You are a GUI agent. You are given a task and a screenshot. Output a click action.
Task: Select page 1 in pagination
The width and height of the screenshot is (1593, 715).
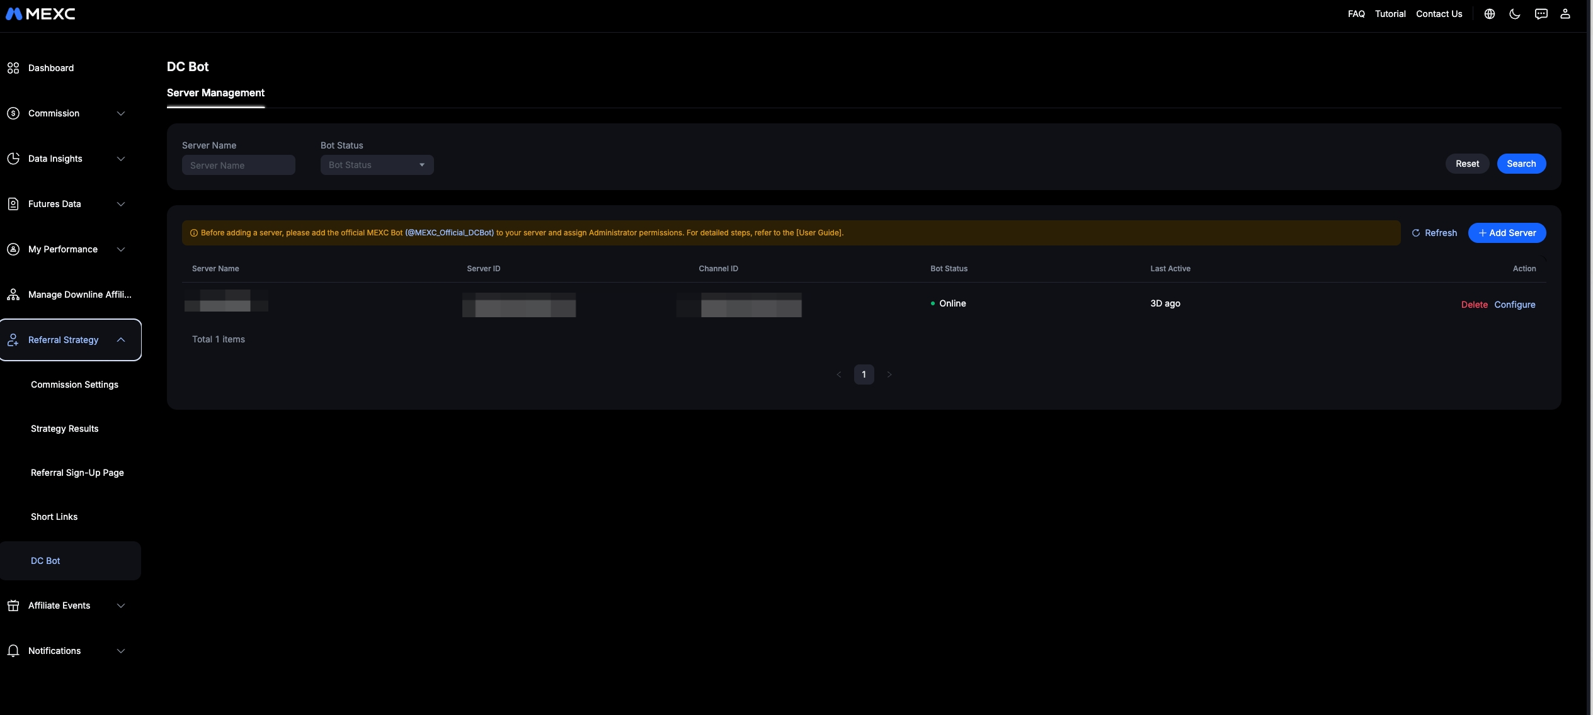coord(864,374)
